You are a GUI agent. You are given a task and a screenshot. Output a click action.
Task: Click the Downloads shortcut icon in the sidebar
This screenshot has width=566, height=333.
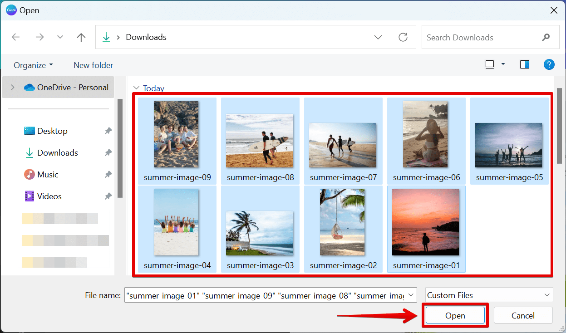tap(29, 153)
